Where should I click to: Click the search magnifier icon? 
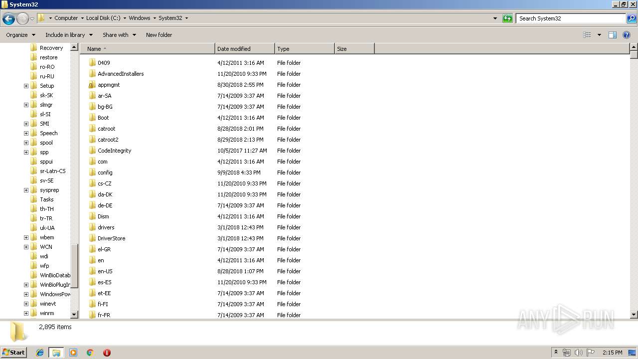point(631,18)
